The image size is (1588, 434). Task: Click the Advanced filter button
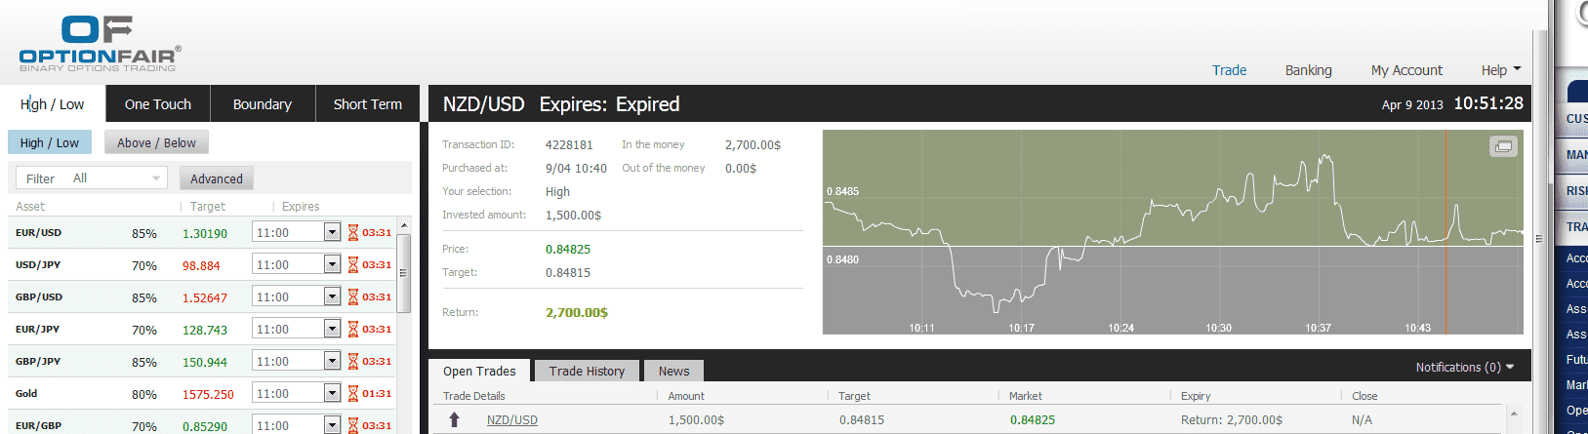pyautogui.click(x=217, y=178)
